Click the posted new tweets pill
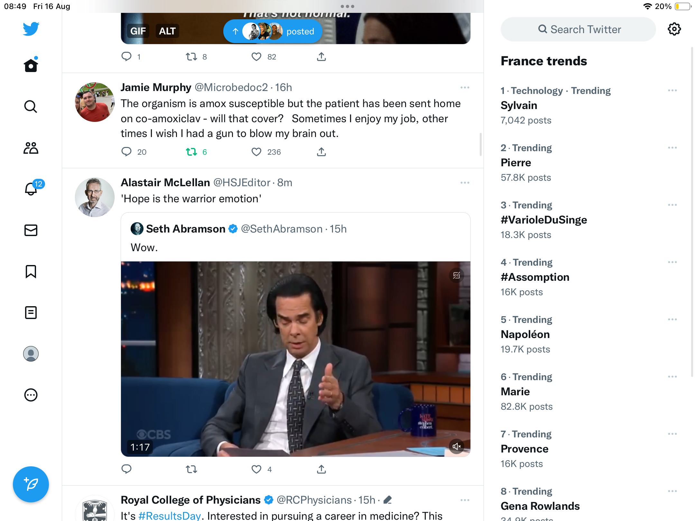The height and width of the screenshot is (521, 695). click(273, 31)
